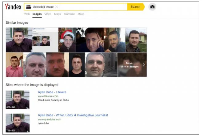
Task: Open the 'Ryan Dube - Lifewire' result link
Action: (52, 92)
